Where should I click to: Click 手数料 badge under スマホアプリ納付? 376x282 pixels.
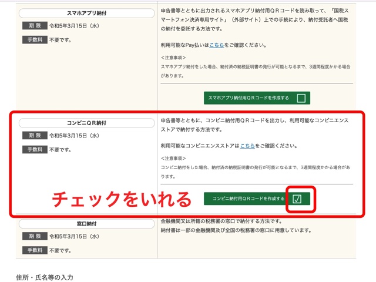[34, 40]
